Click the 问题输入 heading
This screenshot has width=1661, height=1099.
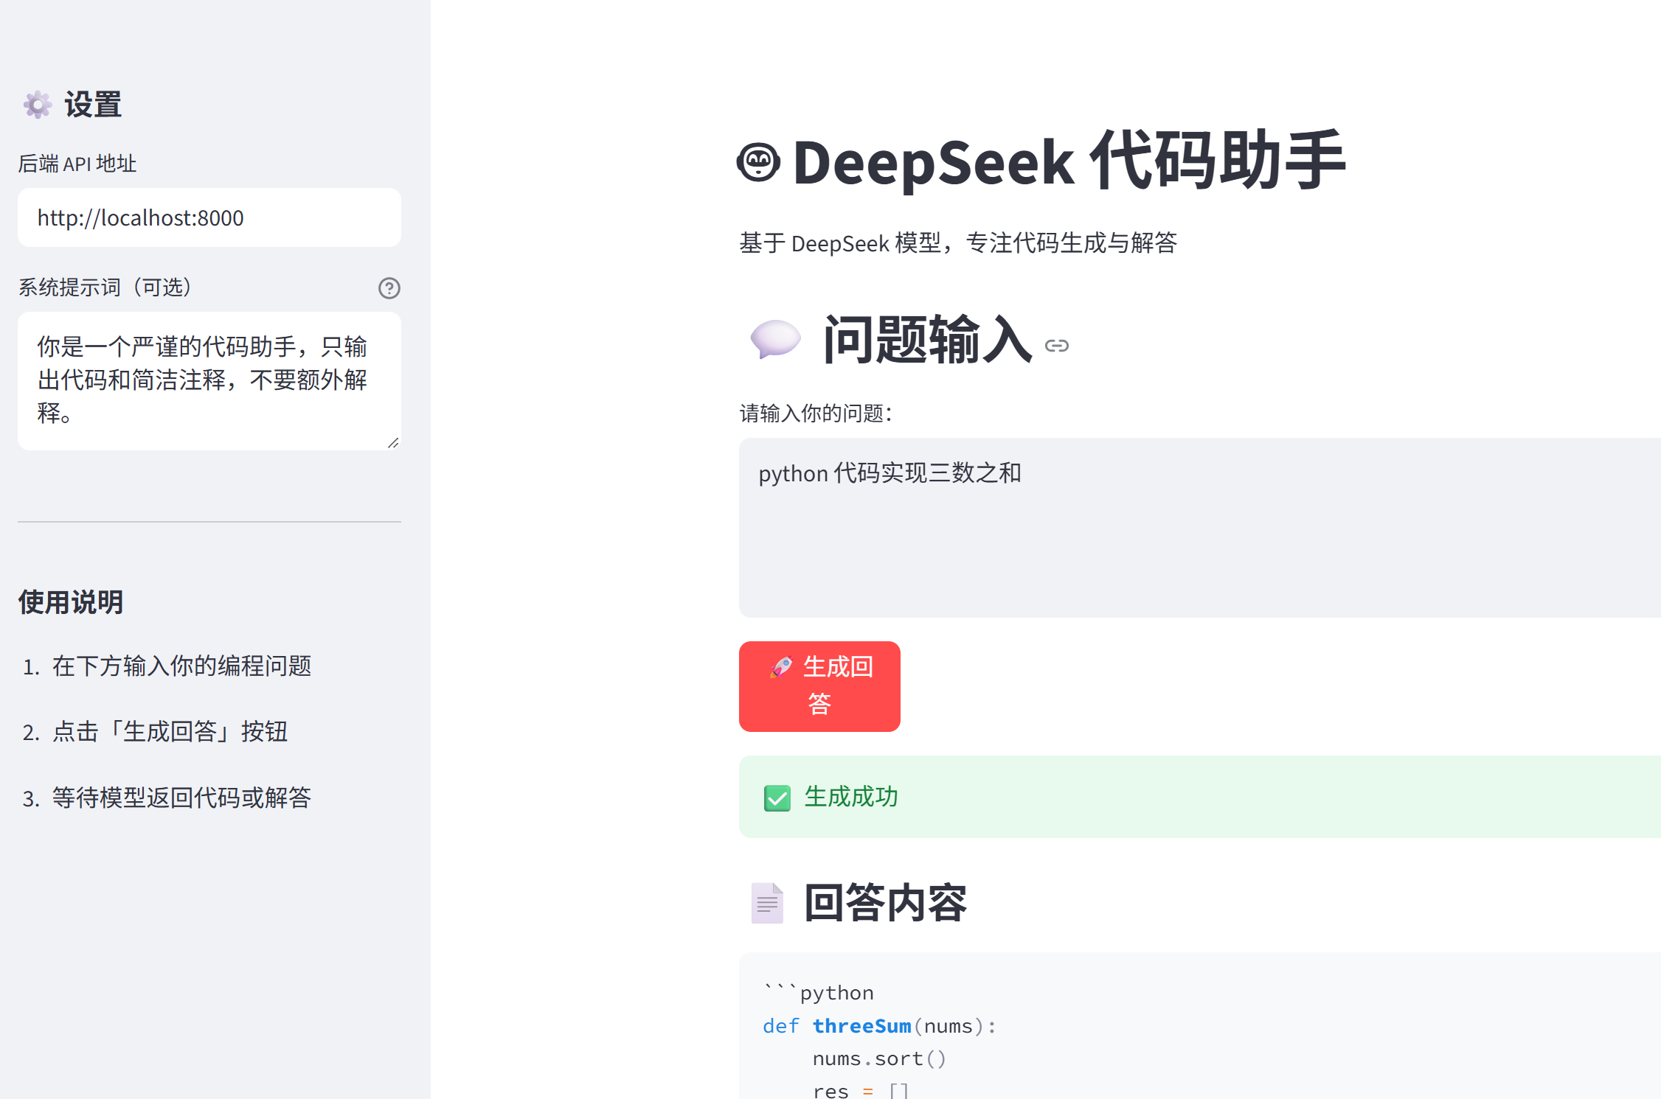[x=927, y=340]
